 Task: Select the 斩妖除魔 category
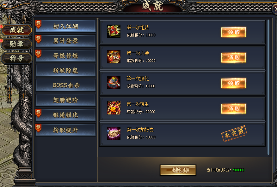click(x=65, y=71)
